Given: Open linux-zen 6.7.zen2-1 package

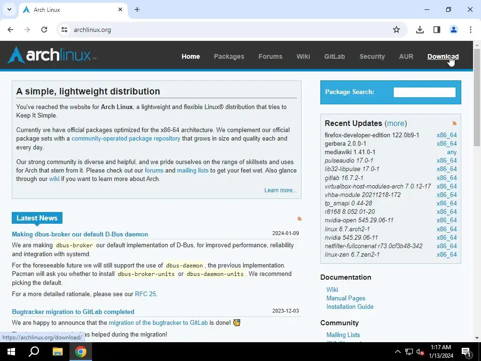Looking at the screenshot, I should 352,254.
